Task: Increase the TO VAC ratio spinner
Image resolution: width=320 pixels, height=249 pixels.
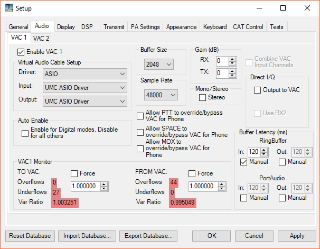Action: [x=104, y=184]
